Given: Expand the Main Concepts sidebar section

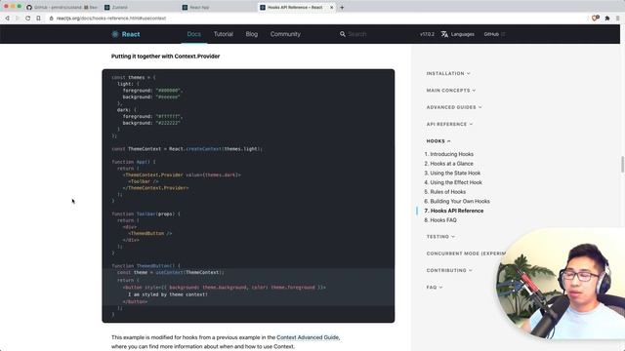Looking at the screenshot, I should coord(451,91).
